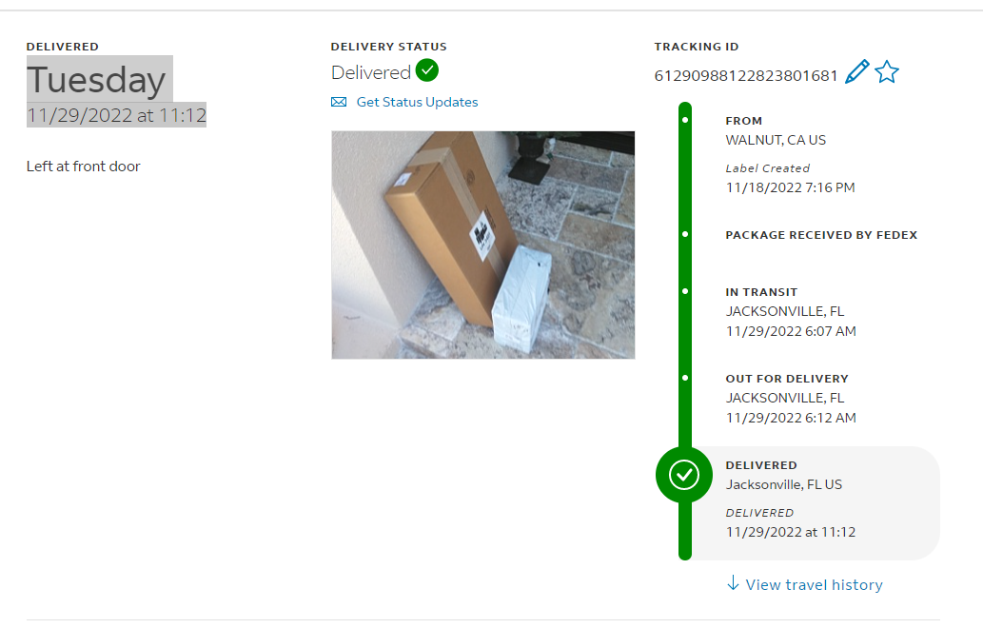
Task: Click the pencil edit icon beside tracking ID
Action: [x=857, y=71]
